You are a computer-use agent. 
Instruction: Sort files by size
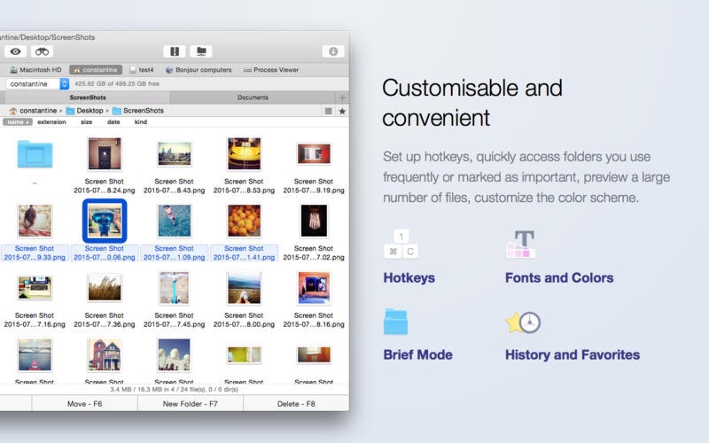(x=86, y=122)
